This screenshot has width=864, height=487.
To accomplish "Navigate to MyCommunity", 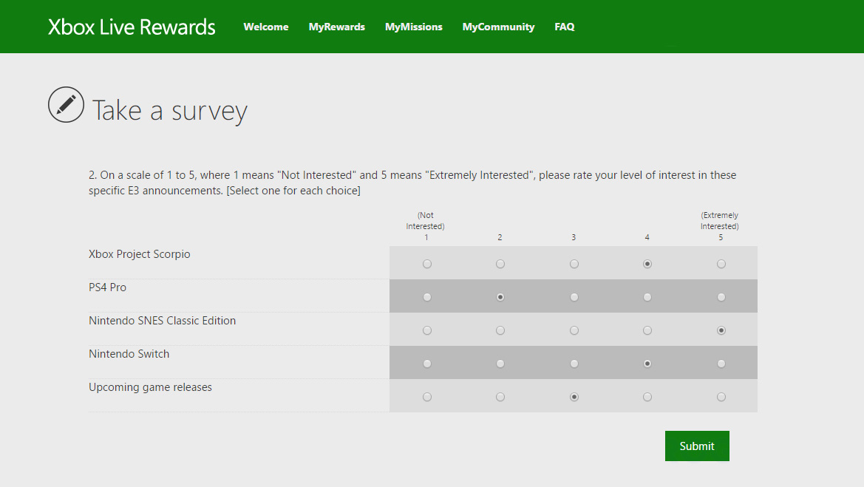I will click(499, 27).
